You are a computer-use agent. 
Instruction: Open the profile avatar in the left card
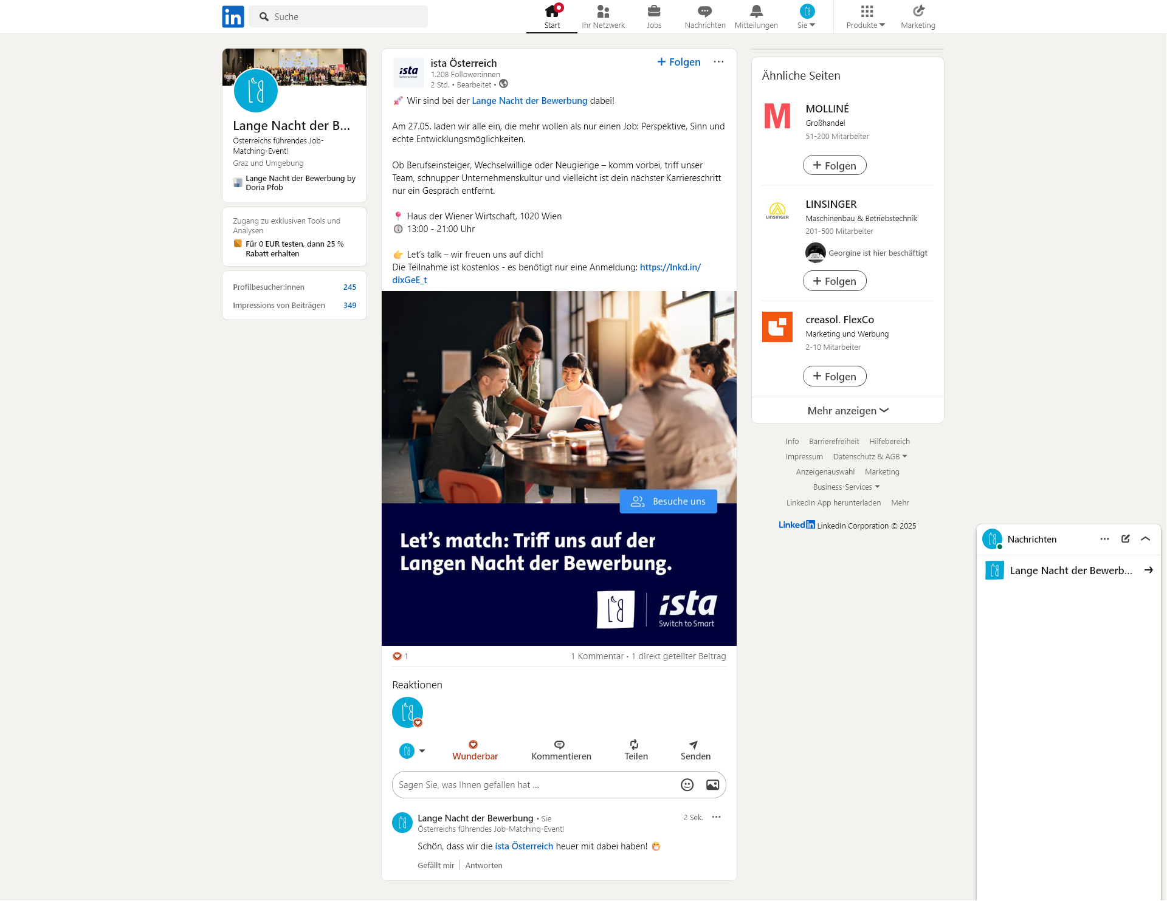[x=256, y=91]
